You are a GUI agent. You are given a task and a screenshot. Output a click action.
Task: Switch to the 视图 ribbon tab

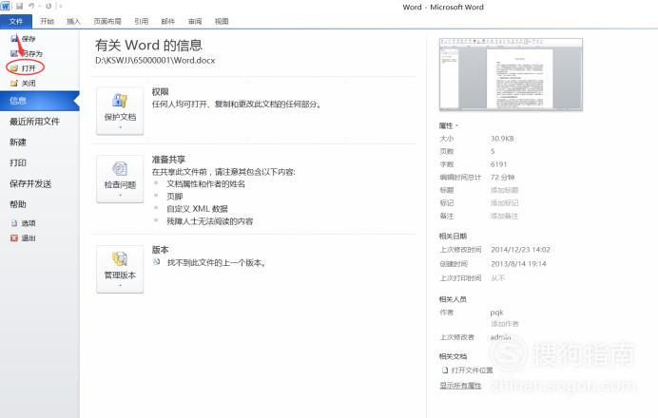(222, 22)
